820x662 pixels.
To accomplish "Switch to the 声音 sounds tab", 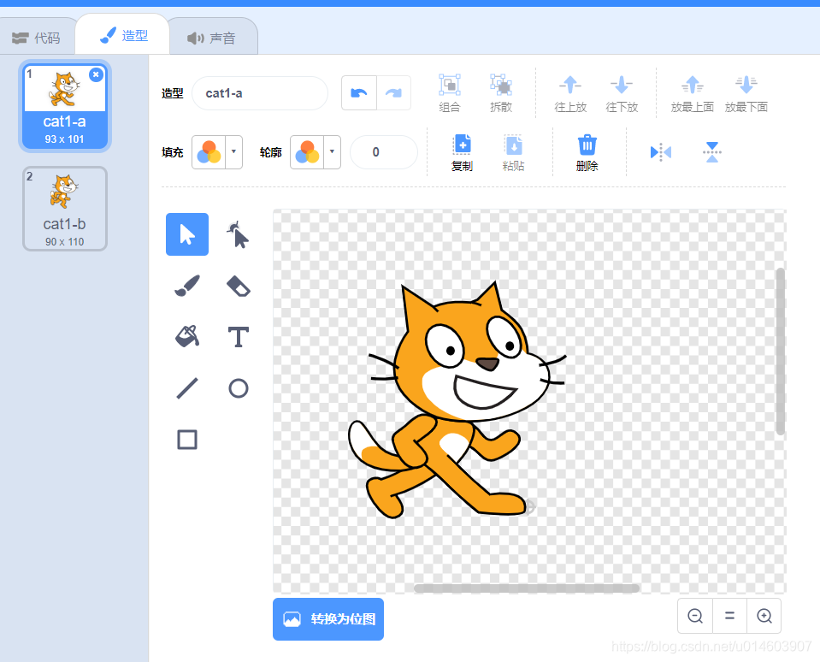I will (x=212, y=38).
